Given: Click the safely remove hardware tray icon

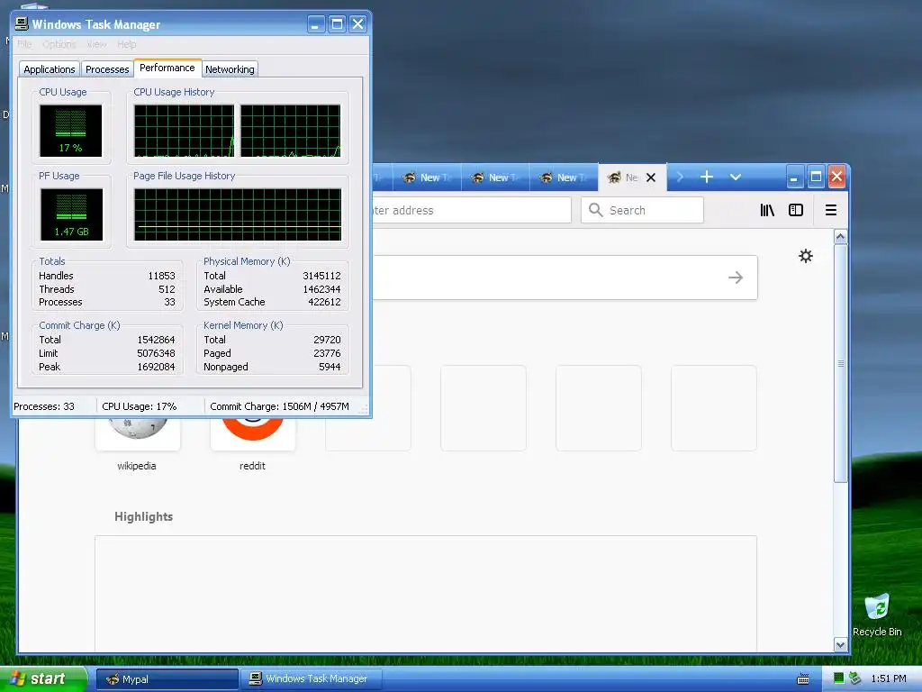Looking at the screenshot, I should 855,679.
